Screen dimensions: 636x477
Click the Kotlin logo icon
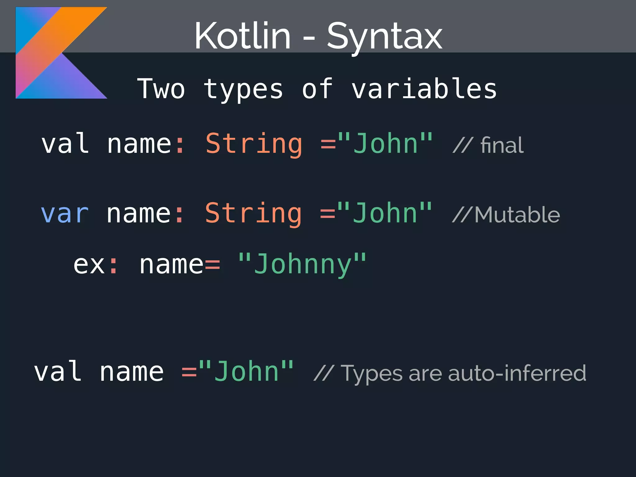point(61,53)
